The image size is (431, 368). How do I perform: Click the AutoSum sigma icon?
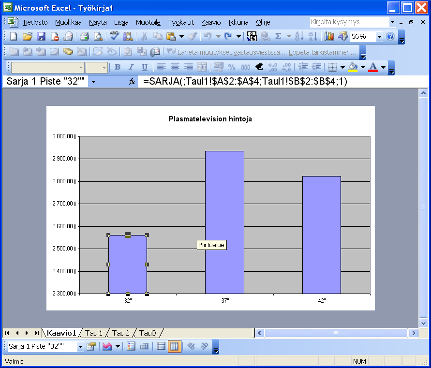click(278, 36)
